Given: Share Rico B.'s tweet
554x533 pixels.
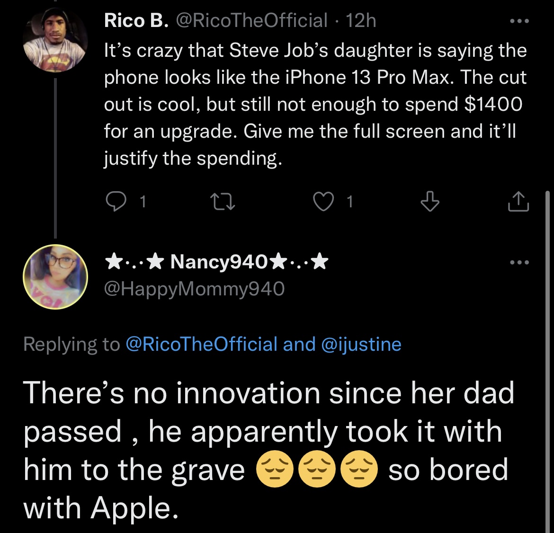Looking at the screenshot, I should coord(518,202).
